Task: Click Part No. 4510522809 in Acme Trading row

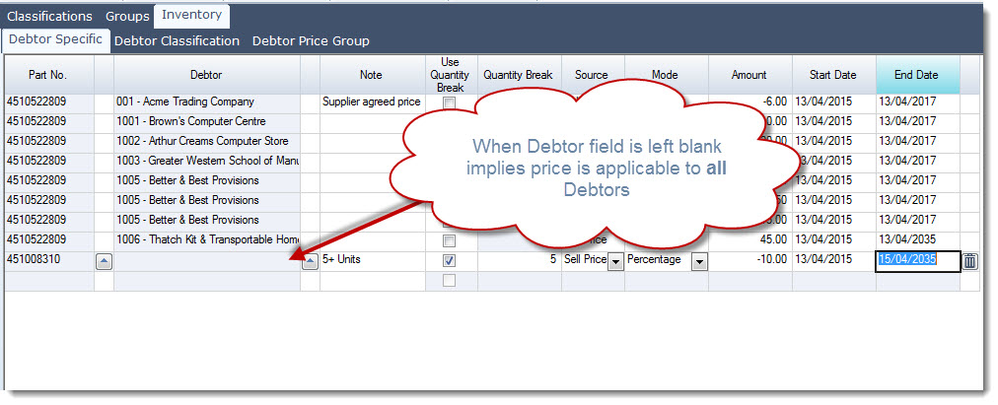Action: tap(49, 101)
